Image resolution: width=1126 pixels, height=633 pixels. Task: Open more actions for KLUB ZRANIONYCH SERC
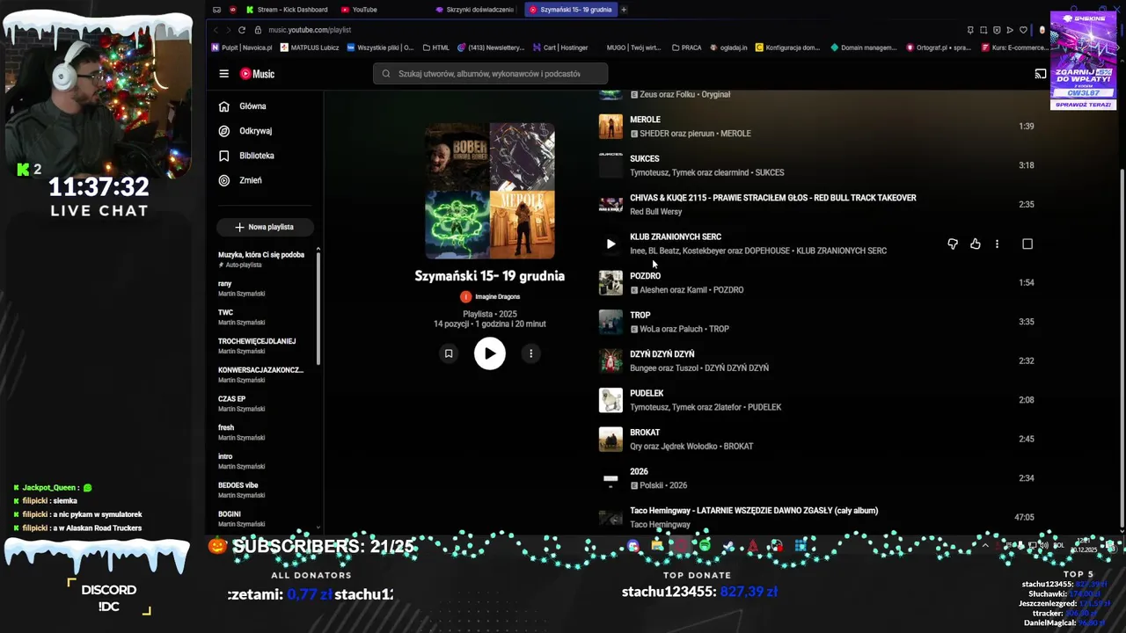tap(997, 244)
